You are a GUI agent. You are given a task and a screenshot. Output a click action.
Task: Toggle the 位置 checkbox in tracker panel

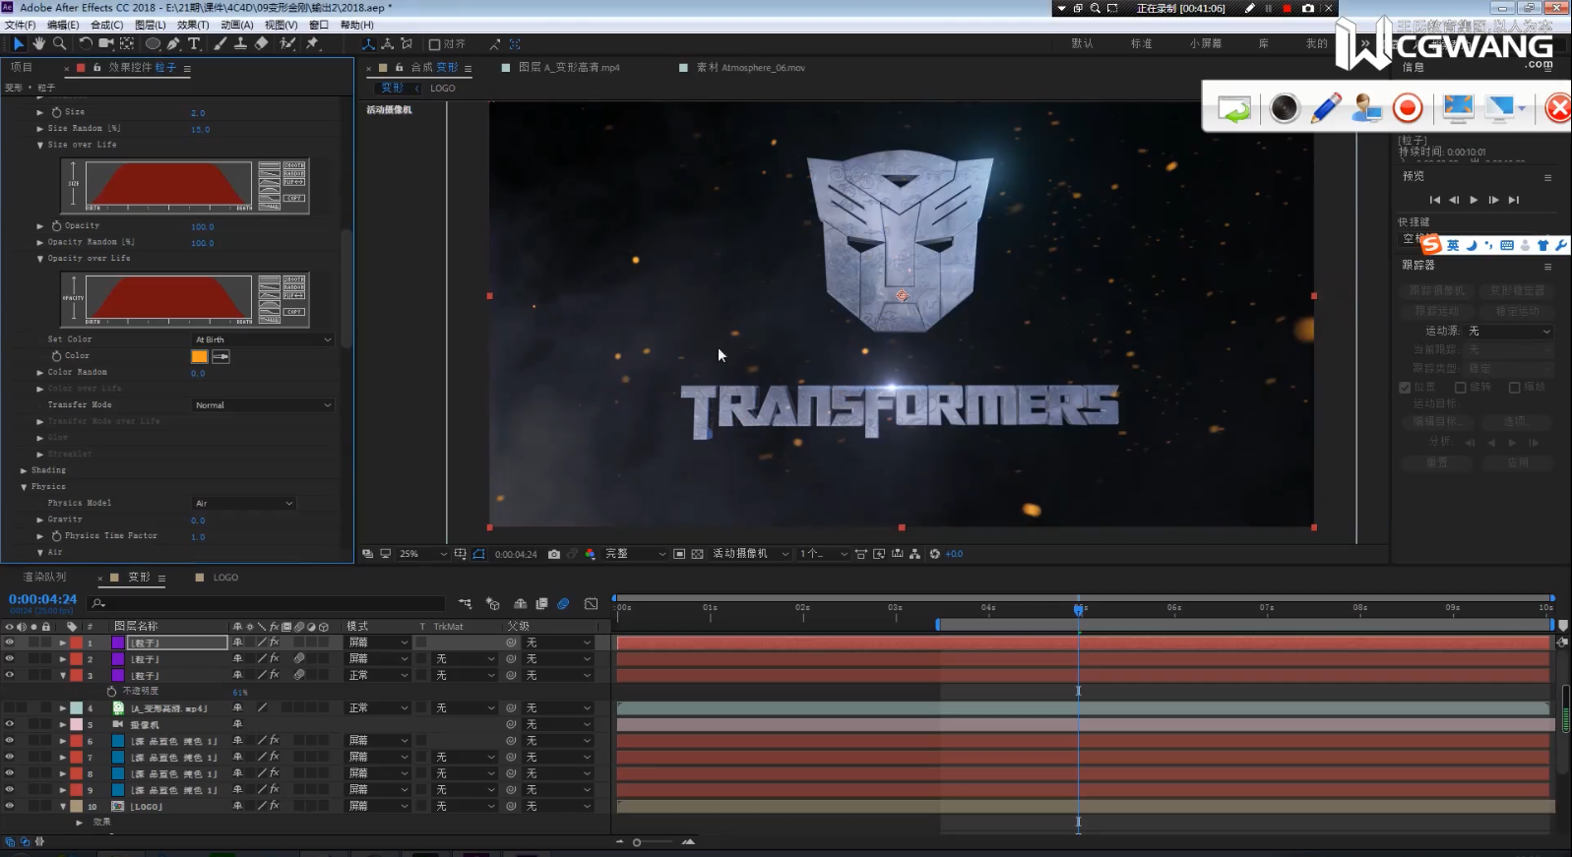pyautogui.click(x=1405, y=388)
